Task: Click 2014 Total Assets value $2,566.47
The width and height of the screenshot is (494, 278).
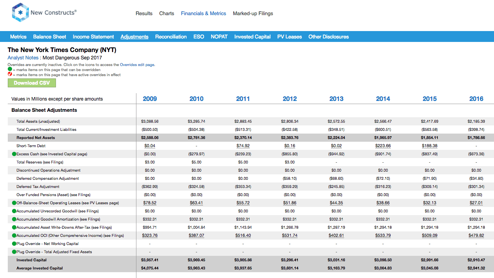Action: click(x=383, y=122)
